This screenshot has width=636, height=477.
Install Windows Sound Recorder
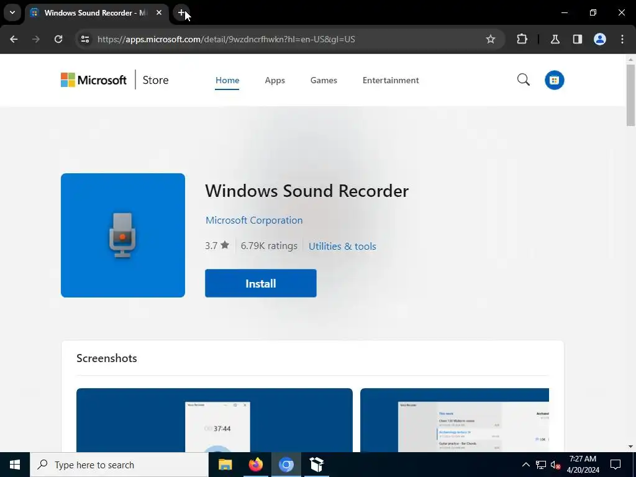click(260, 283)
